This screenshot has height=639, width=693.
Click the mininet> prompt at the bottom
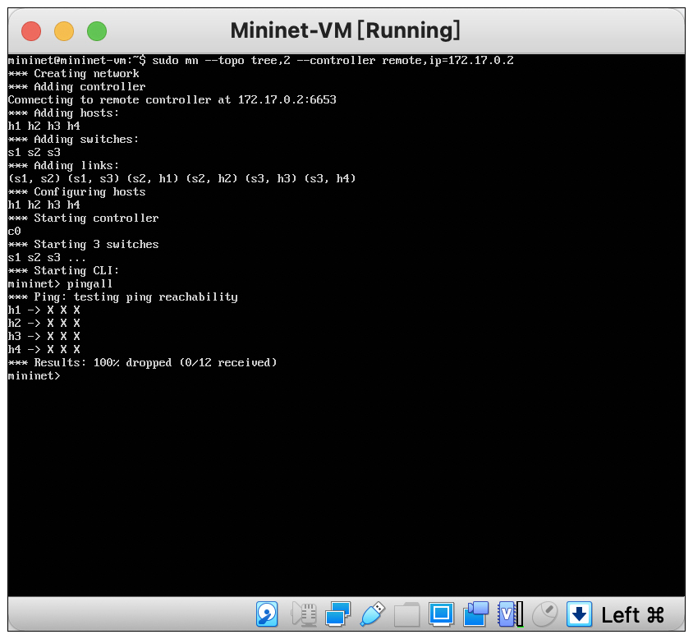[x=34, y=375]
